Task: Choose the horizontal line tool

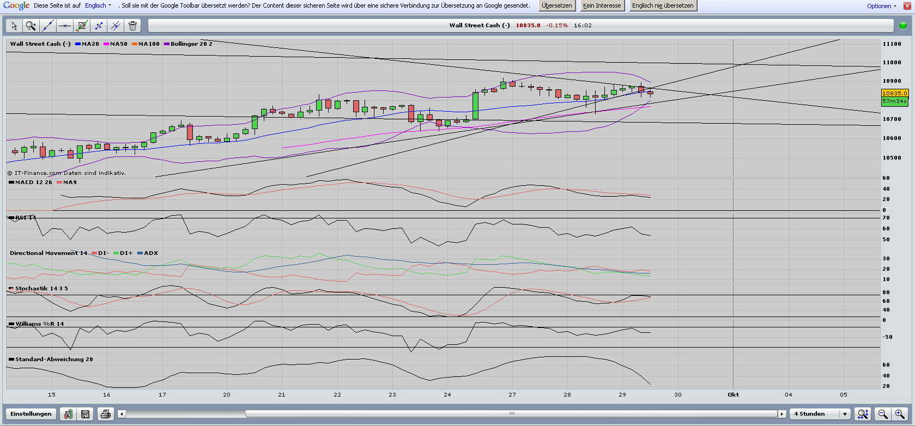Action: (65, 26)
